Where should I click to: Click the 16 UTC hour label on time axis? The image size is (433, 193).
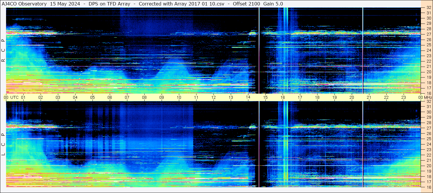[x=283, y=97]
